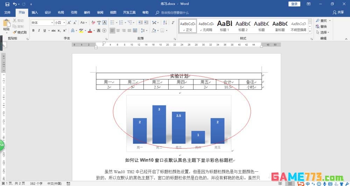The image size is (350, 186).
Task: Click the Show paragraph marks icon
Action: (x=173, y=22)
